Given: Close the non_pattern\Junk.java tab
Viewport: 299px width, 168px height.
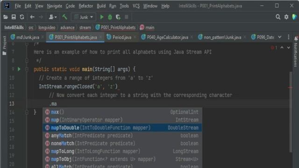Looking at the screenshot, I should tap(245, 37).
